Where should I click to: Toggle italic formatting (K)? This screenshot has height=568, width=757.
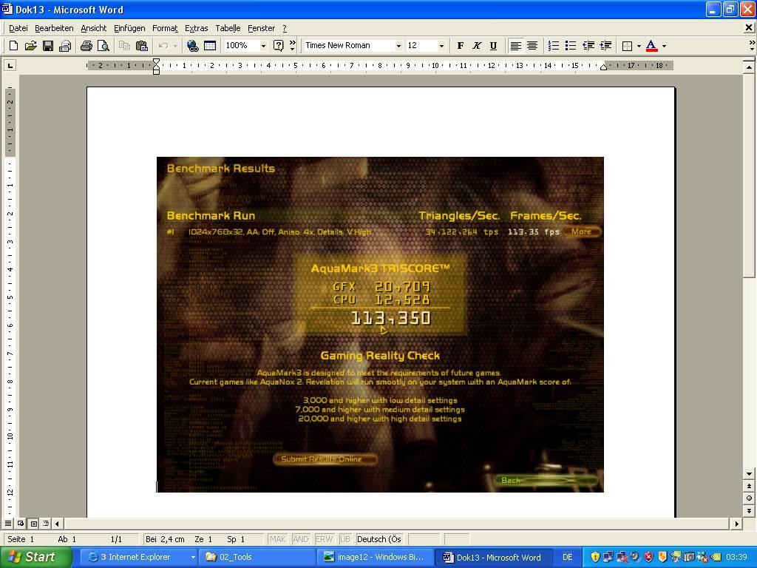[x=477, y=46]
